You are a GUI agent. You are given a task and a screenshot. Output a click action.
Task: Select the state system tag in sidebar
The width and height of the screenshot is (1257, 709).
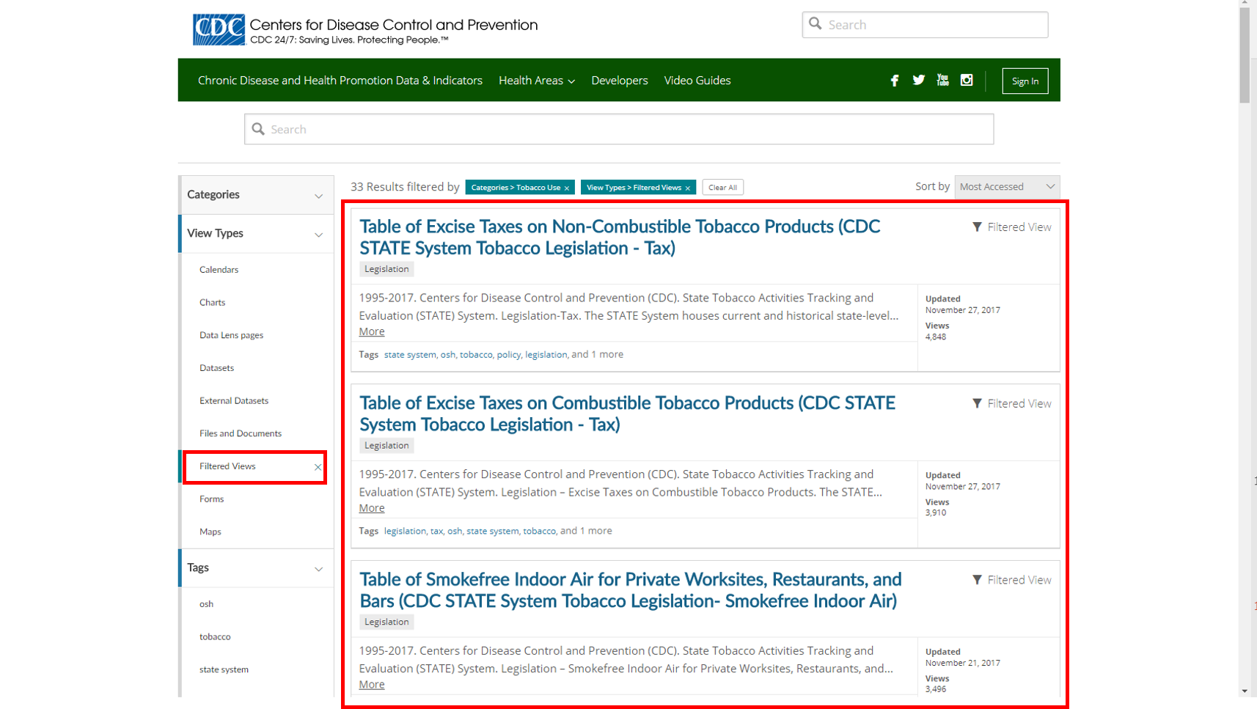224,669
